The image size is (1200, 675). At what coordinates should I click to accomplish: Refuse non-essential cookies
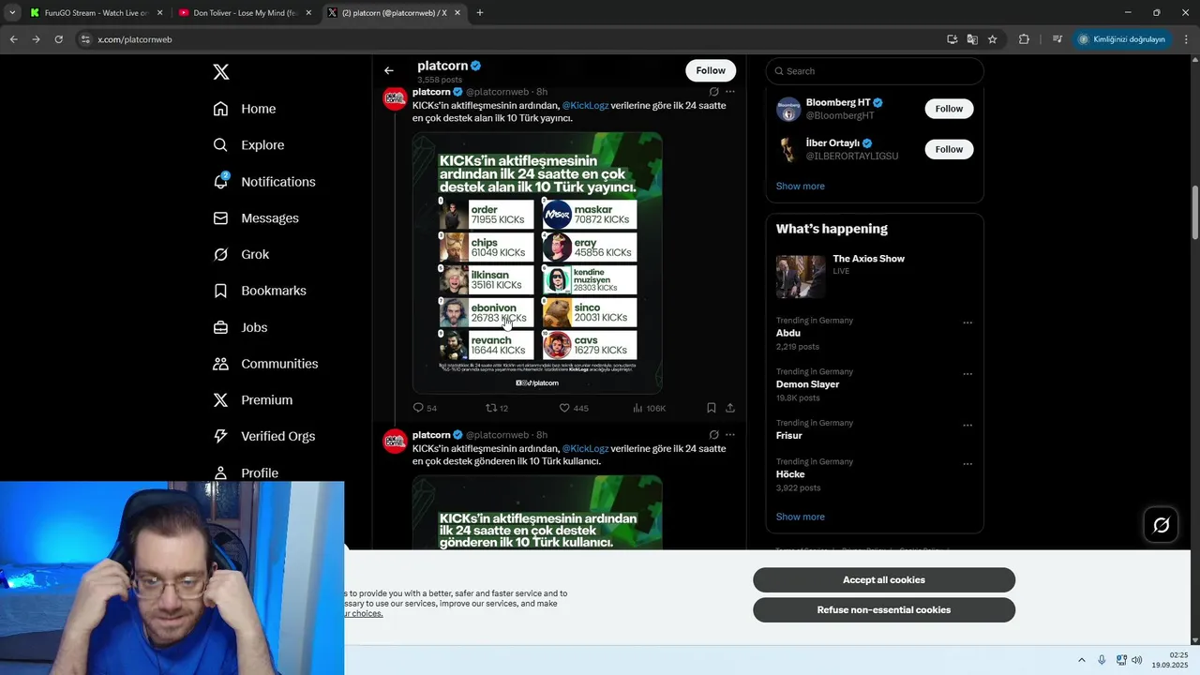click(x=884, y=610)
